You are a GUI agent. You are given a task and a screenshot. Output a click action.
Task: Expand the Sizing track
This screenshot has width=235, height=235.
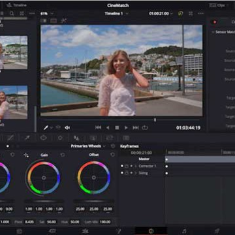[x=136, y=173]
